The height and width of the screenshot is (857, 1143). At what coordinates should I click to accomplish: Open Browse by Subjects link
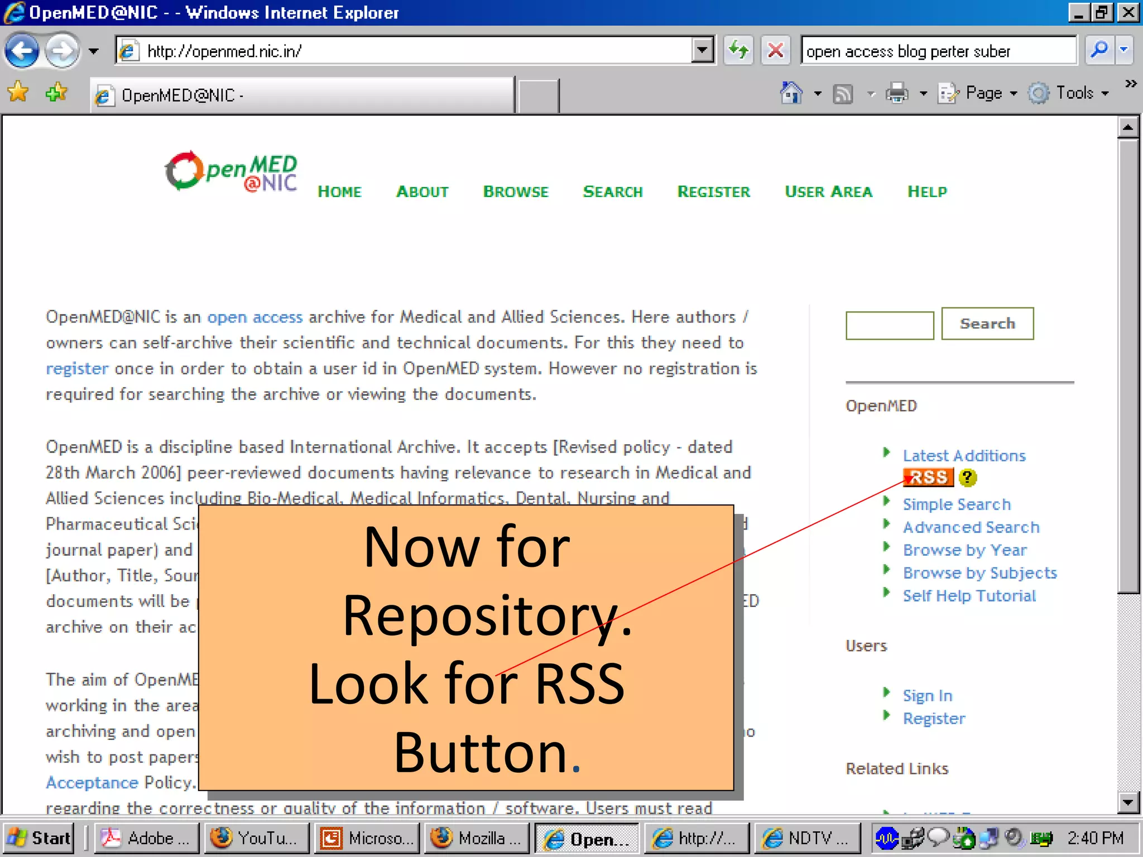pos(980,573)
